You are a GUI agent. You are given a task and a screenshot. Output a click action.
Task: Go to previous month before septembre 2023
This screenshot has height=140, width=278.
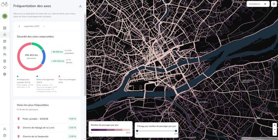point(19,26)
